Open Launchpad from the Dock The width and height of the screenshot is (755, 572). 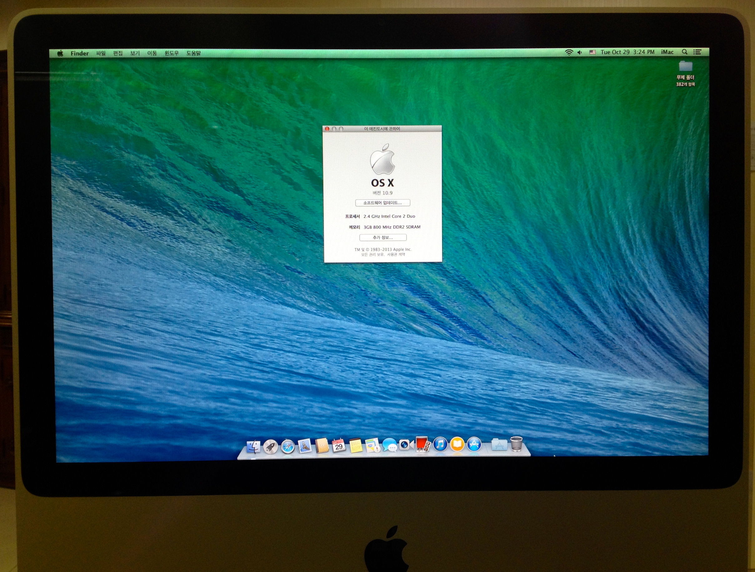tap(270, 446)
